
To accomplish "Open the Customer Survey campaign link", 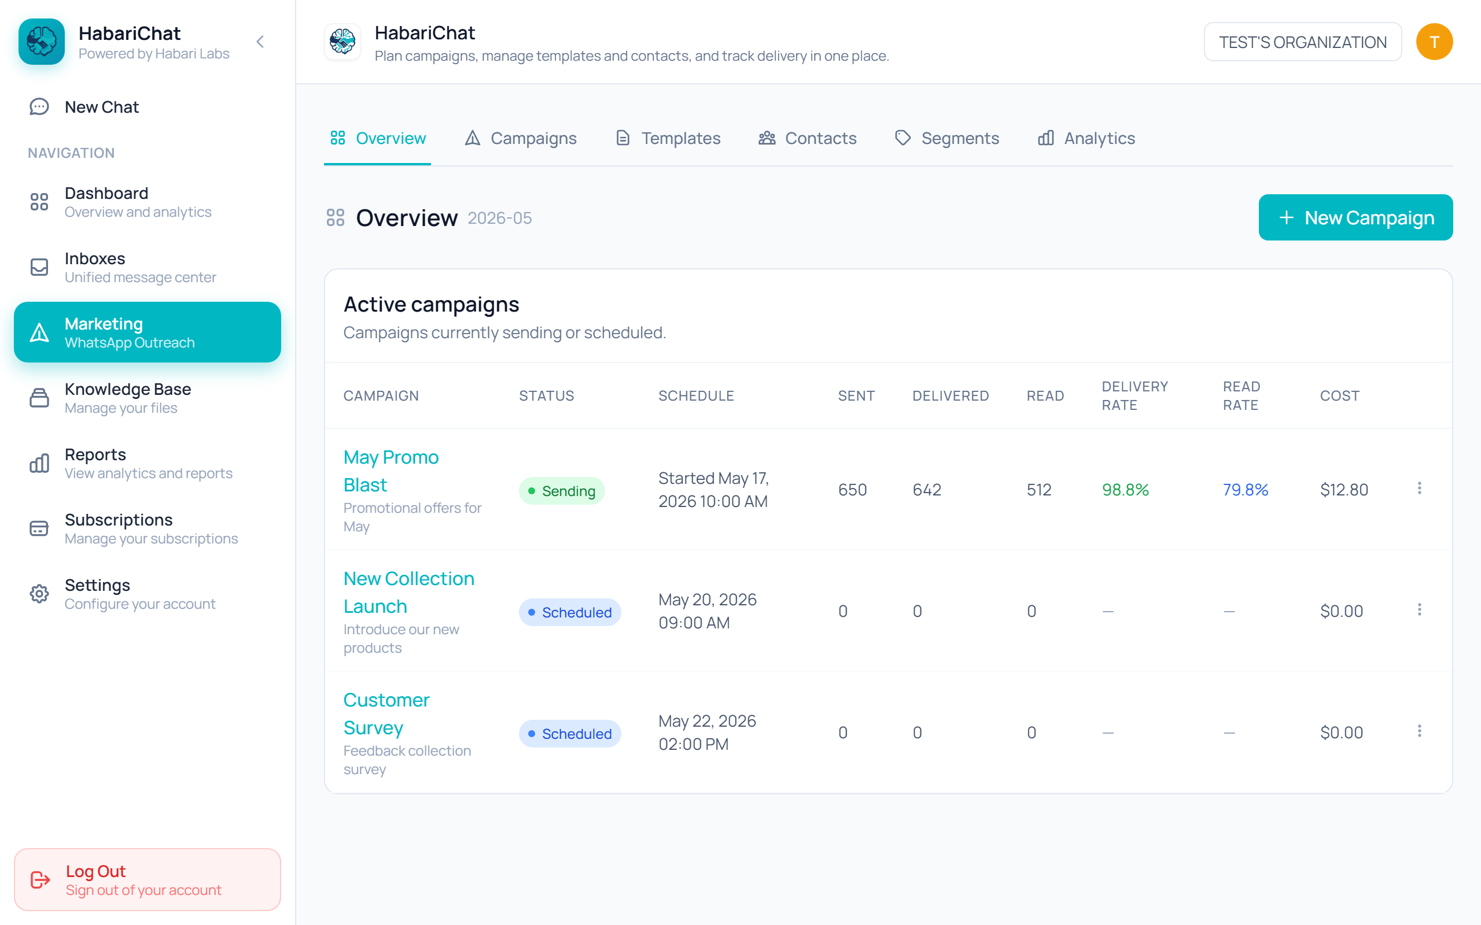I will (386, 714).
